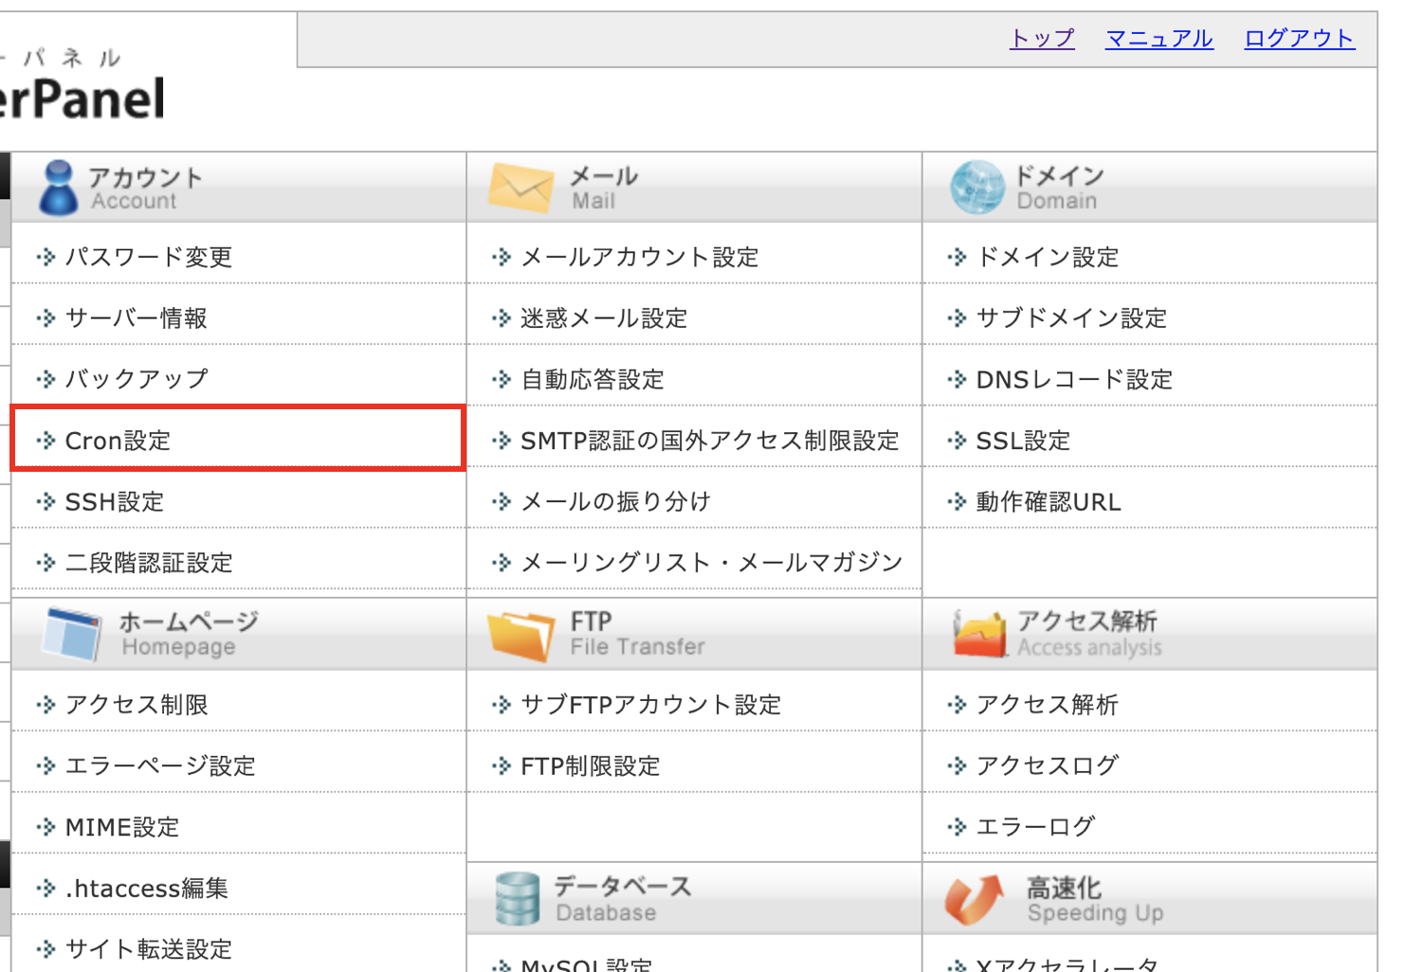Image resolution: width=1405 pixels, height=972 pixels.
Task: Open .htaccess編集 under Homepage
Action: click(146, 889)
